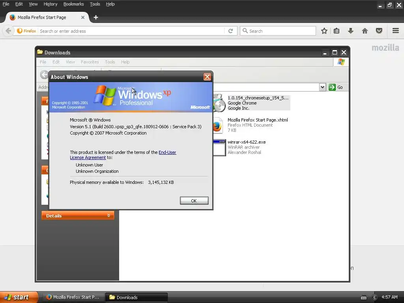Open the End-User link in About Windows dialog
The width and height of the screenshot is (404, 303).
(x=167, y=152)
